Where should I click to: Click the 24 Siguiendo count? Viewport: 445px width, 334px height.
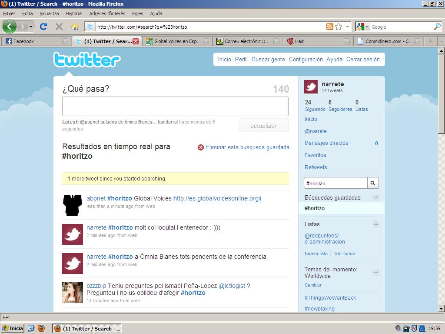315,105
